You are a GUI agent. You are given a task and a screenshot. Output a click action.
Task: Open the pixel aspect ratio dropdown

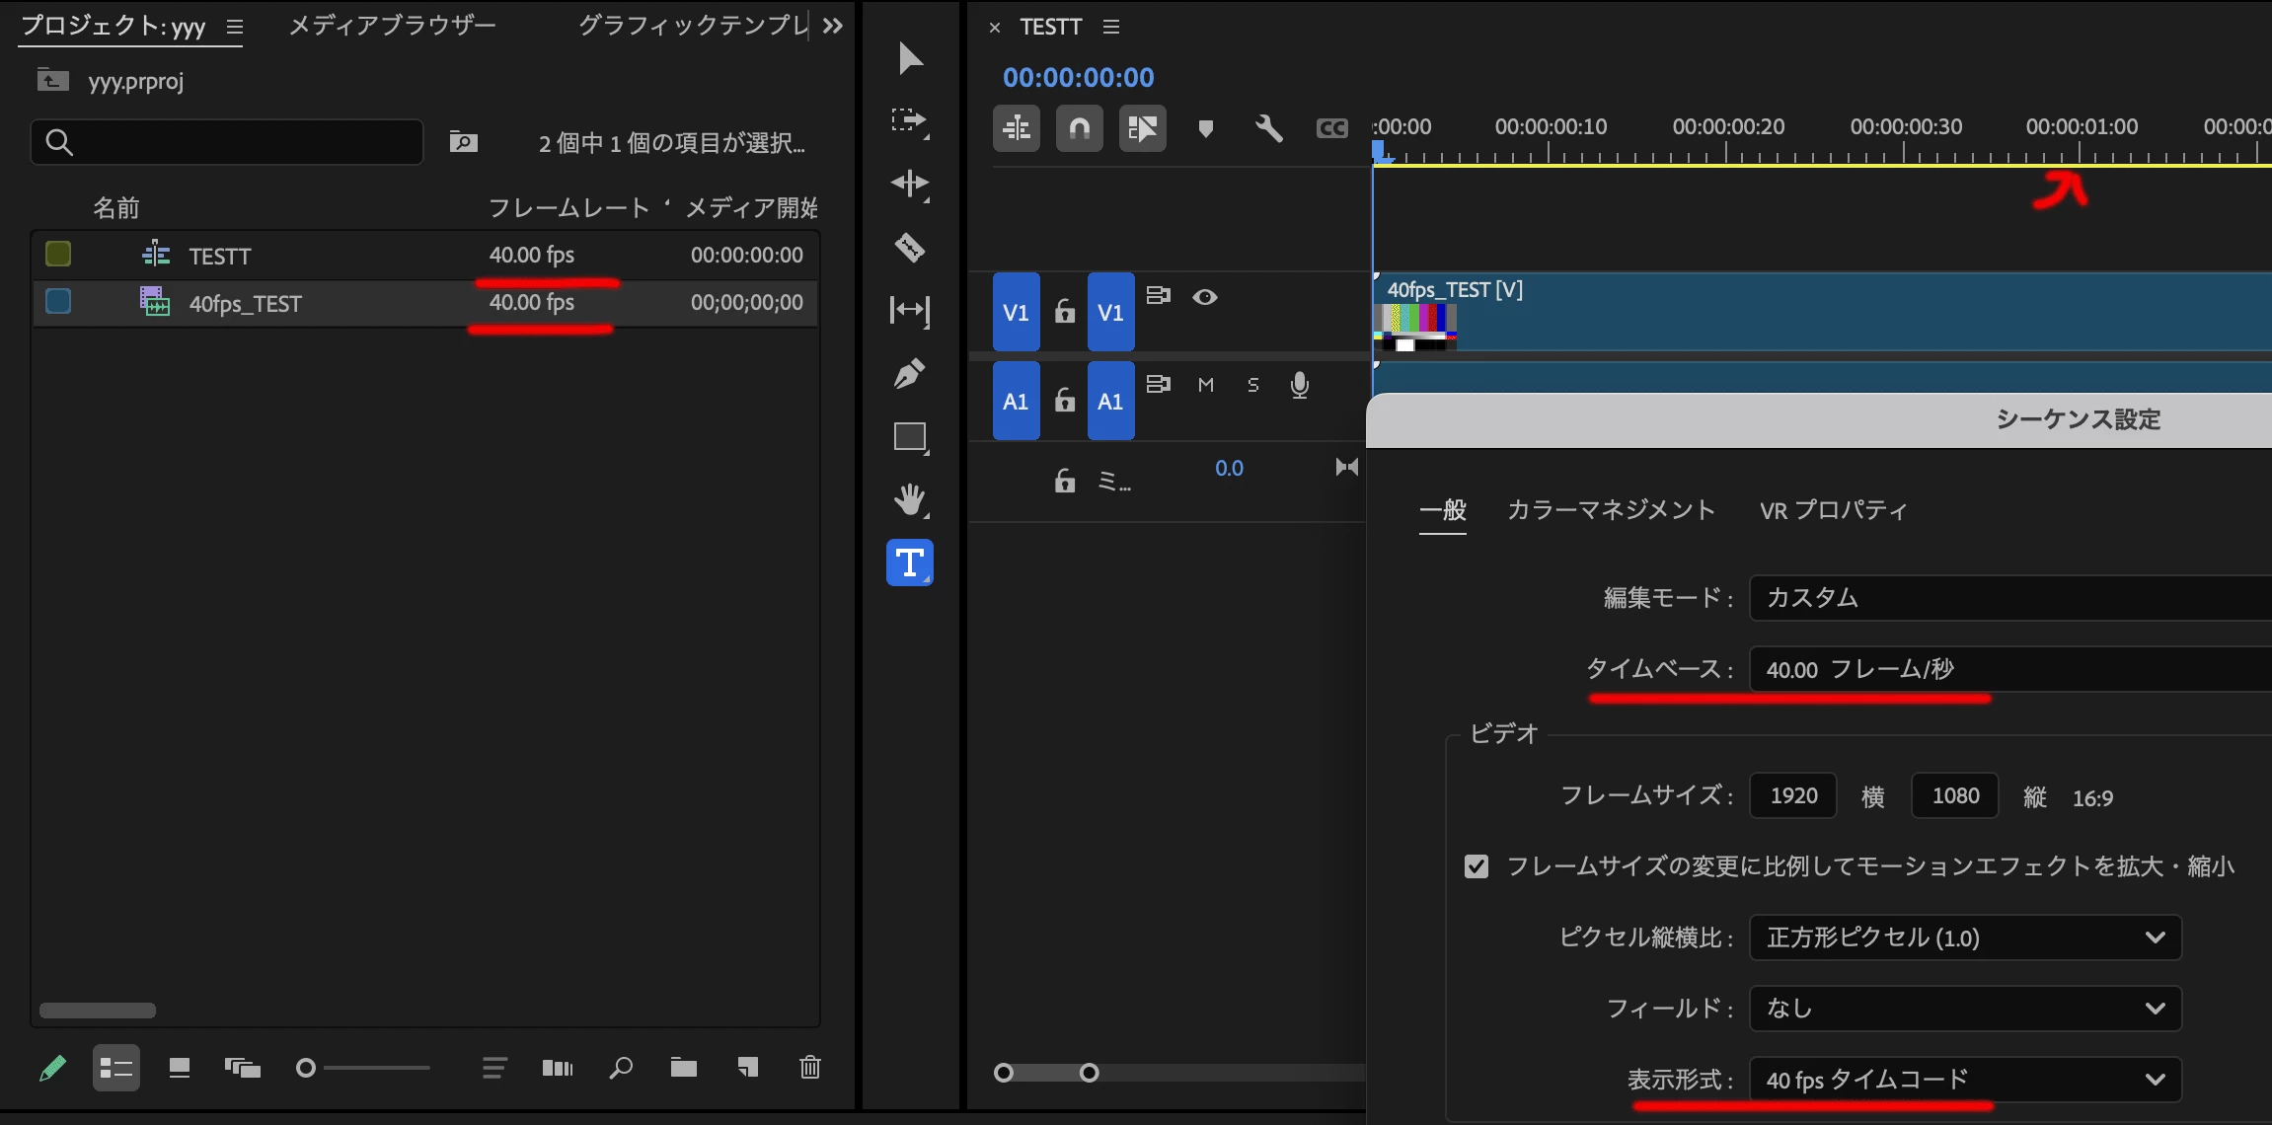coord(1964,937)
